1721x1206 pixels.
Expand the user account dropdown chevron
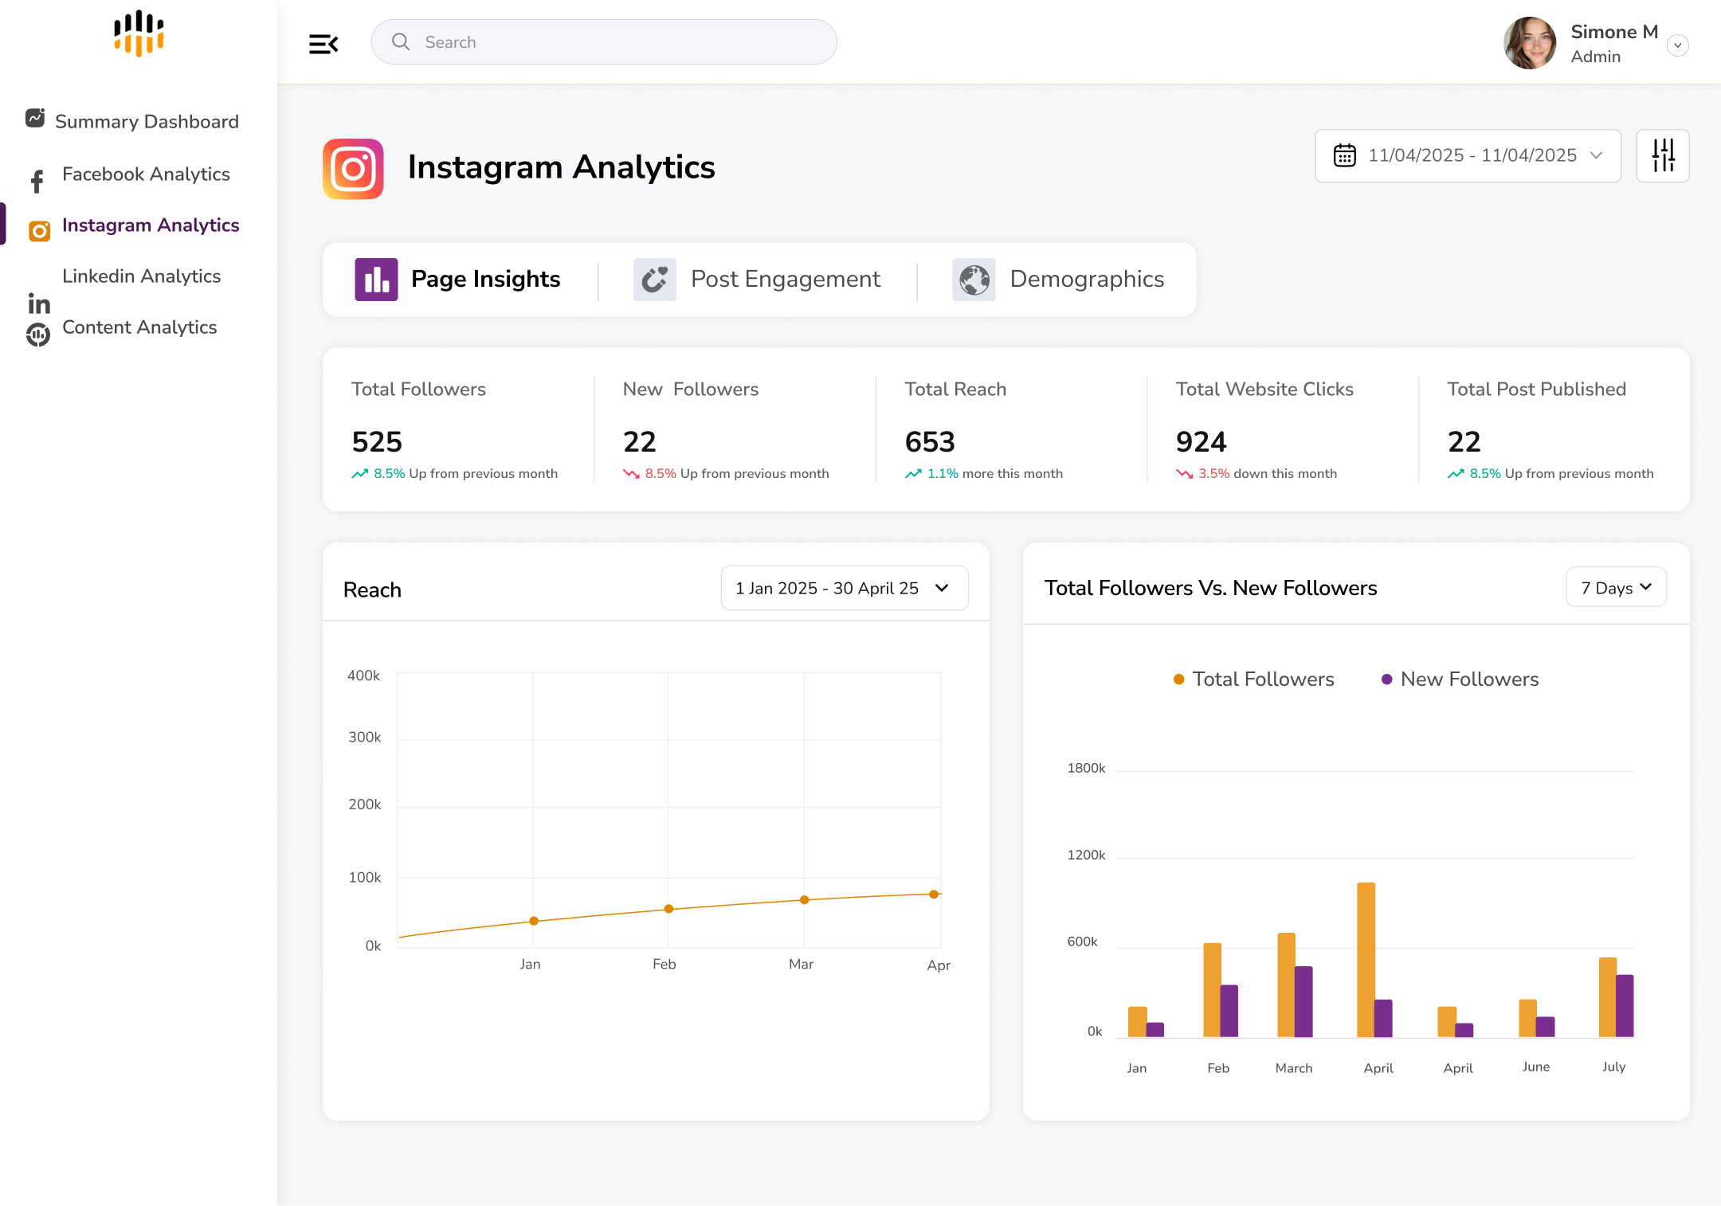coord(1678,45)
